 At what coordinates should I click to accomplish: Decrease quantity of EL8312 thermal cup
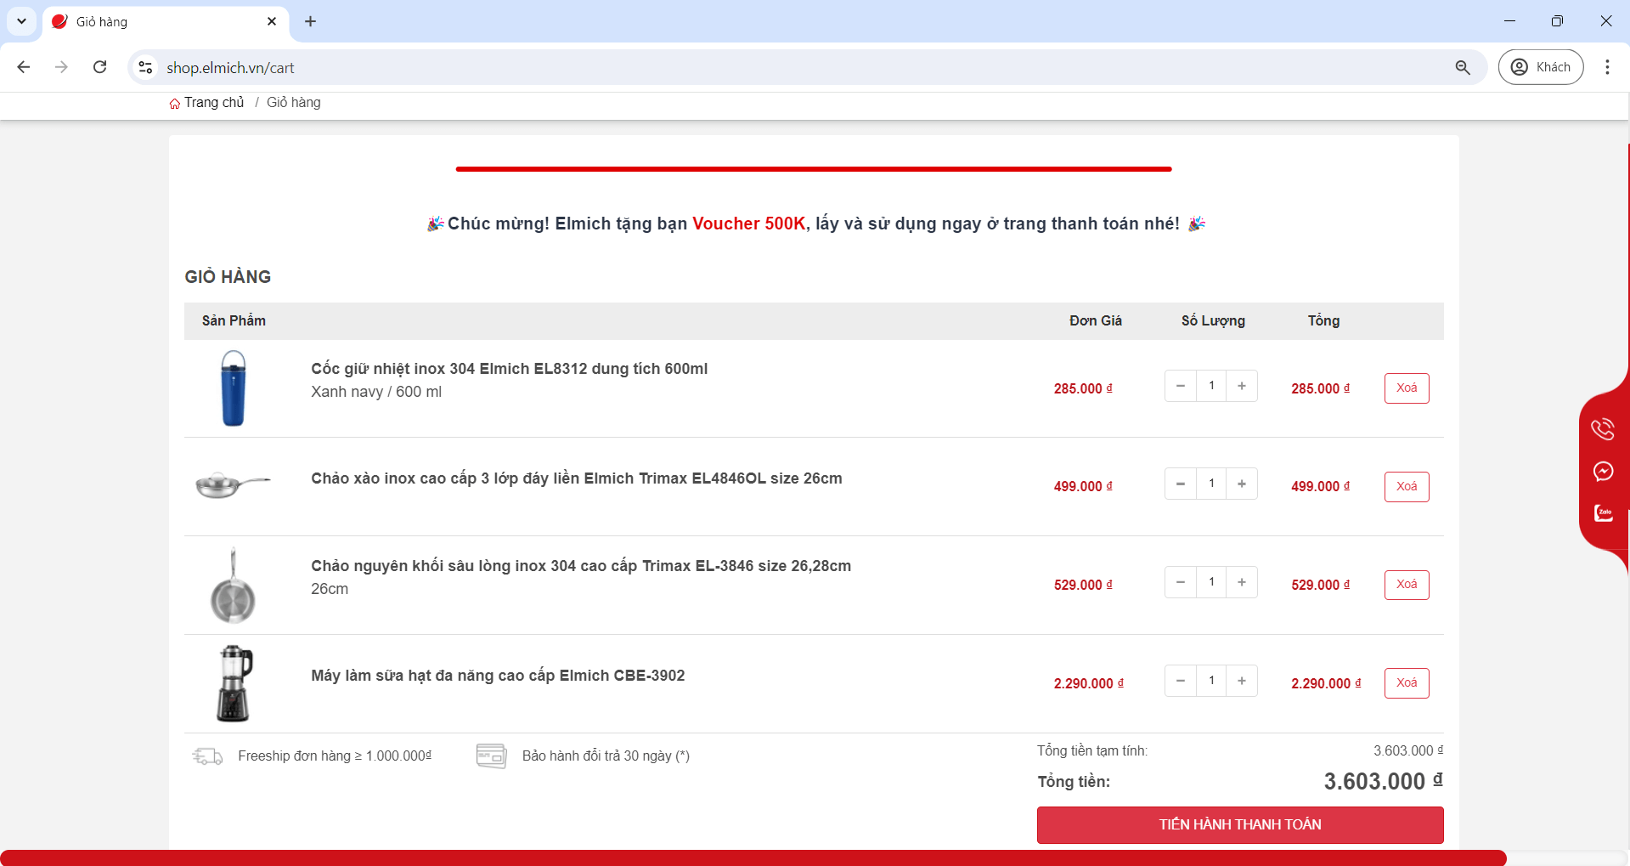[x=1181, y=386]
